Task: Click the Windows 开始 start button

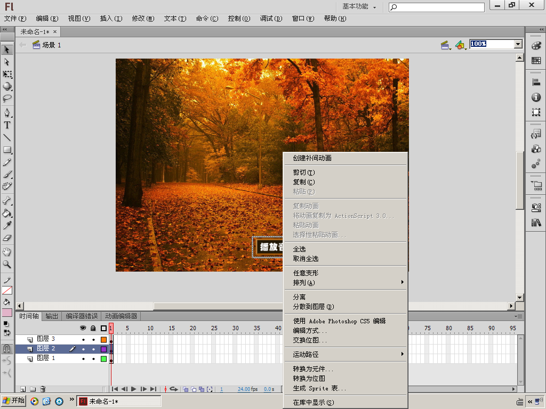Action: click(14, 400)
